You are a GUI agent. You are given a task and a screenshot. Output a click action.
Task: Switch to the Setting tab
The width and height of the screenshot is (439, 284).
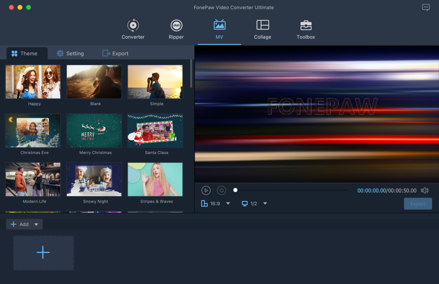[70, 53]
